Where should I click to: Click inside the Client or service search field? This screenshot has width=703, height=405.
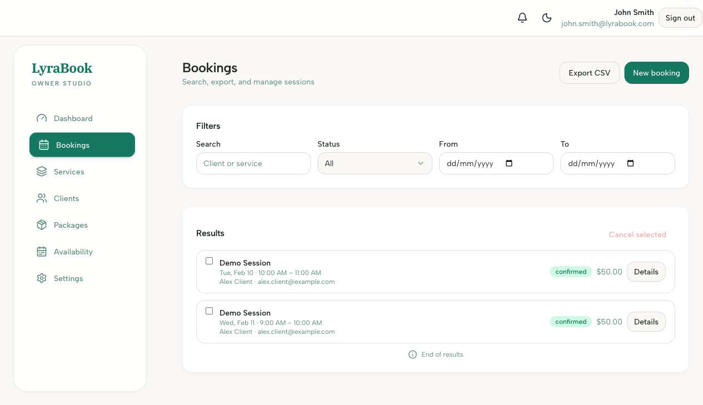tap(253, 163)
